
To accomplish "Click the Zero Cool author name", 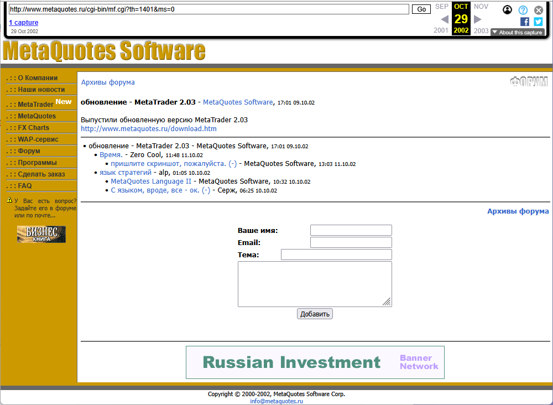I will (147, 155).
